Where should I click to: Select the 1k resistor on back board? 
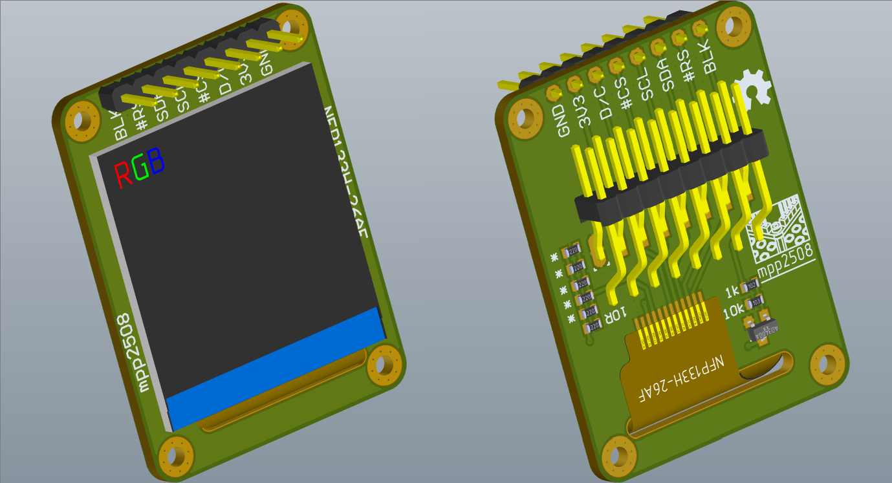coord(752,285)
